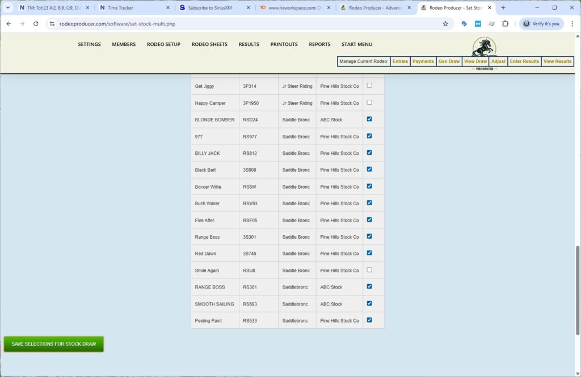The height and width of the screenshot is (377, 581).
Task: Check the Smile Again checkbox
Action: (x=369, y=270)
